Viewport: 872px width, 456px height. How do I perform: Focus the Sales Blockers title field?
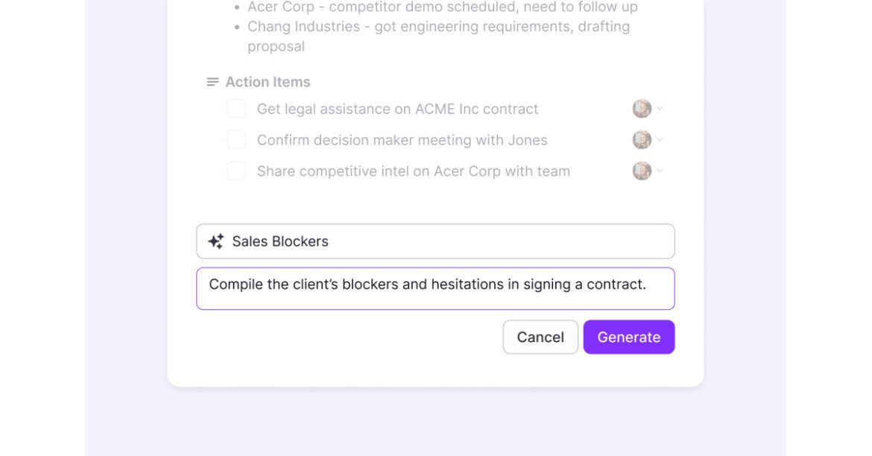(x=447, y=241)
